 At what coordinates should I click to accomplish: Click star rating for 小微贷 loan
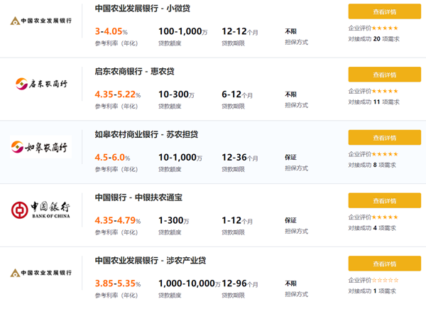pos(385,28)
